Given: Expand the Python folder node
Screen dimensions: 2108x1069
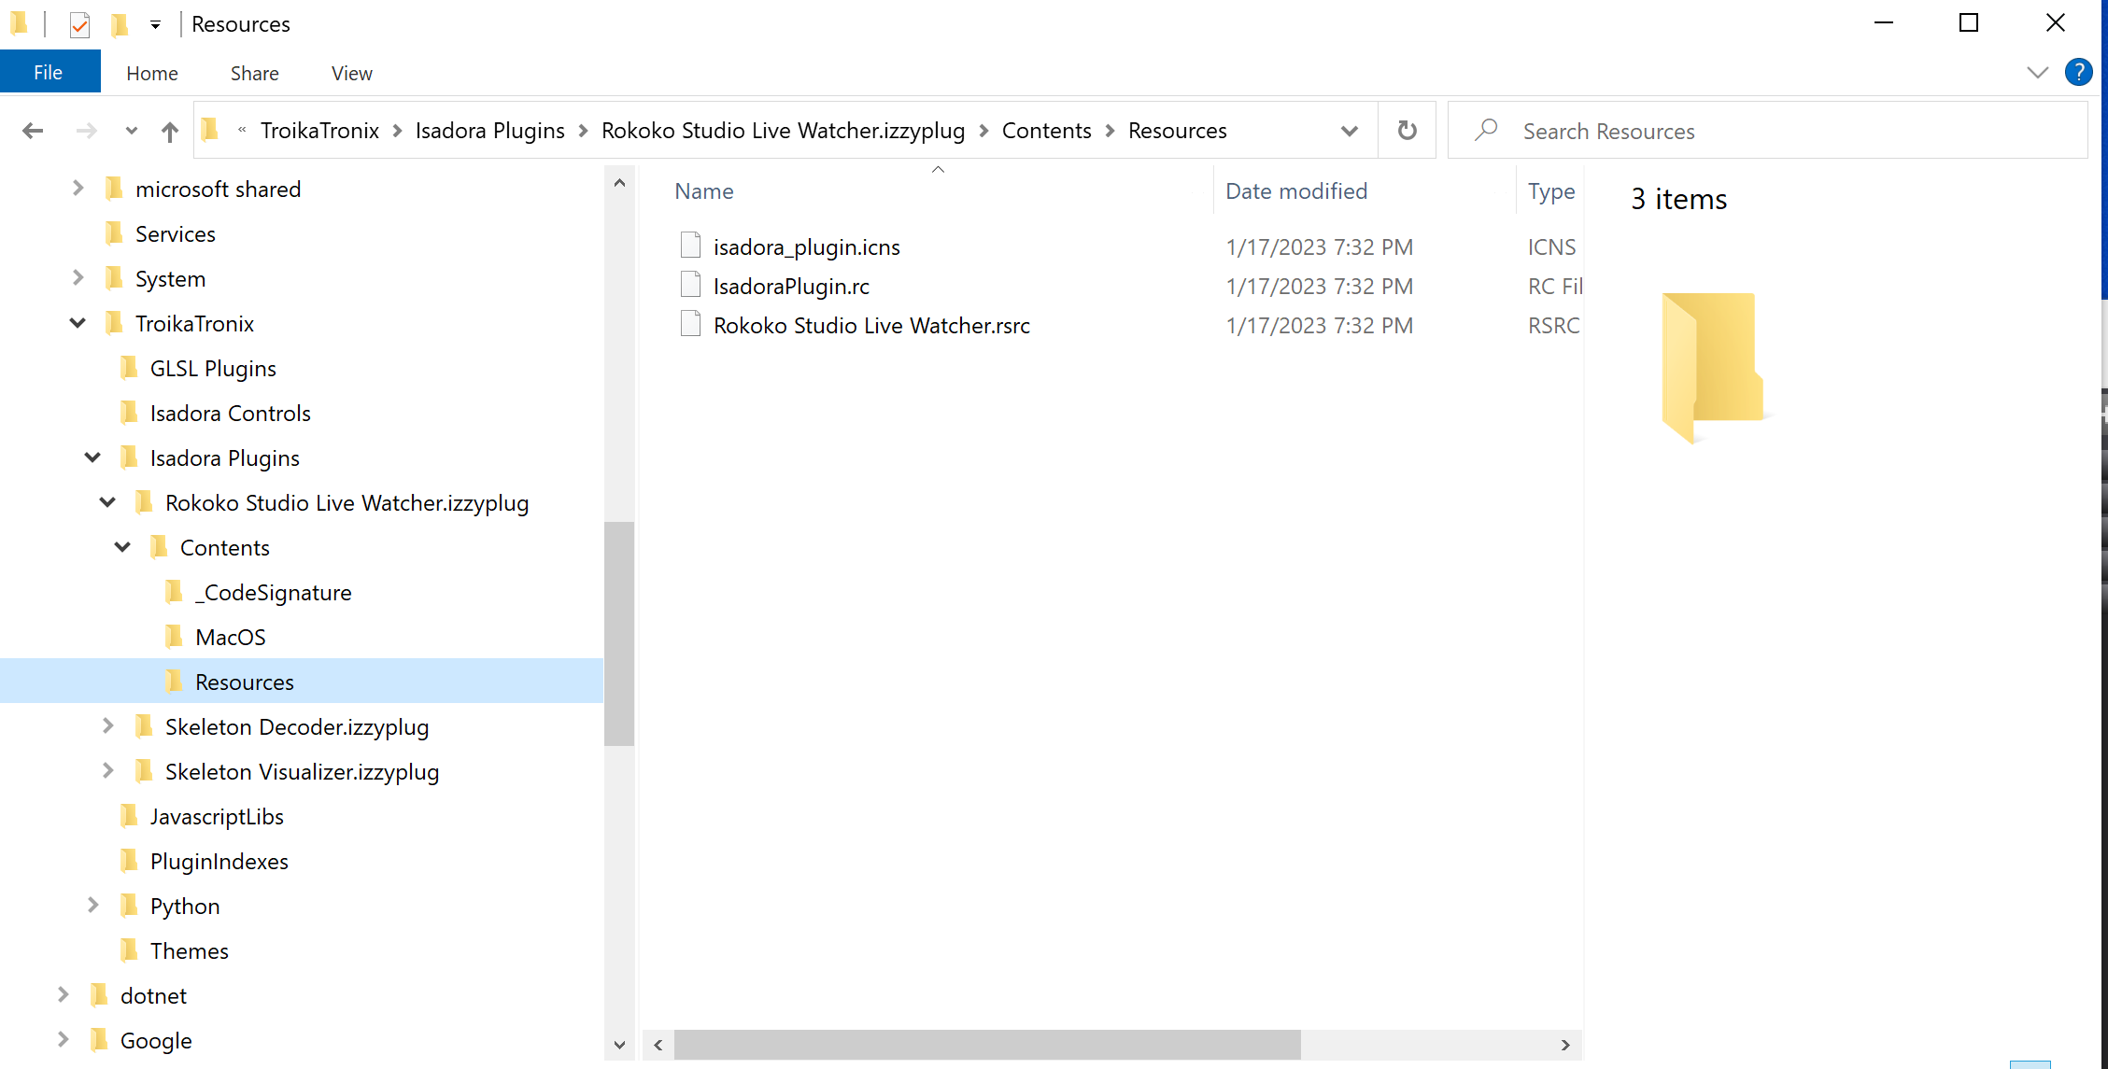Looking at the screenshot, I should point(92,906).
